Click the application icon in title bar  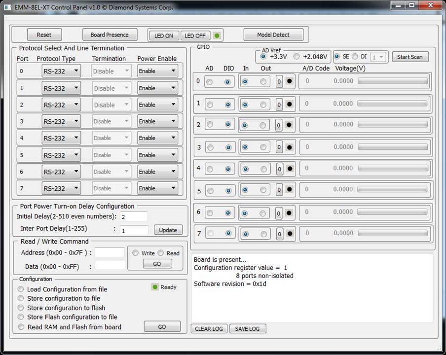click(7, 7)
